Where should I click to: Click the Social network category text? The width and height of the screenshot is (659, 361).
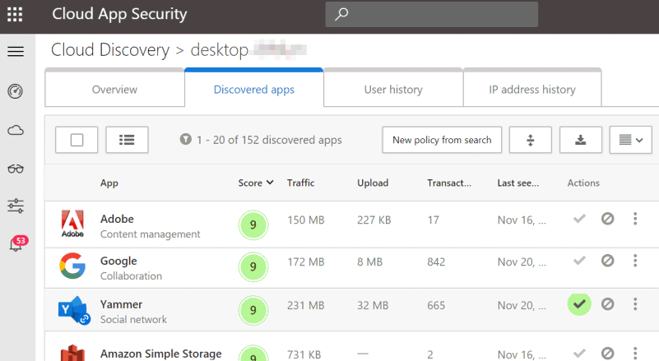point(133,319)
